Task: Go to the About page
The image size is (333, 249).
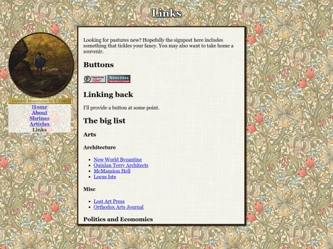Action: [39, 113]
